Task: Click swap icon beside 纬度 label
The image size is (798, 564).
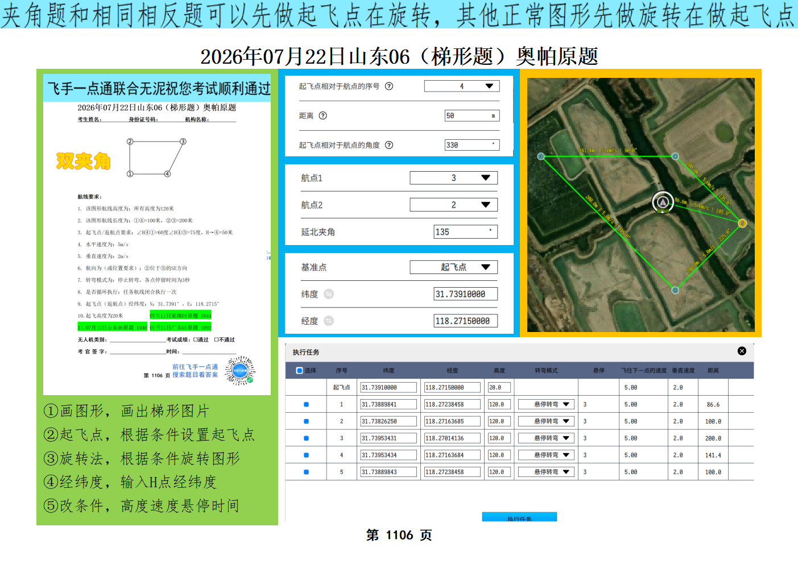Action: pyautogui.click(x=329, y=294)
